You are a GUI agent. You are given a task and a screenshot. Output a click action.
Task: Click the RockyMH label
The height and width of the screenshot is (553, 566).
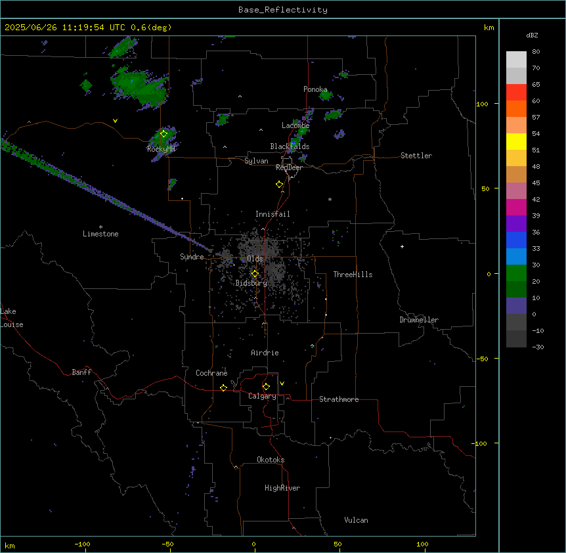pyautogui.click(x=161, y=148)
